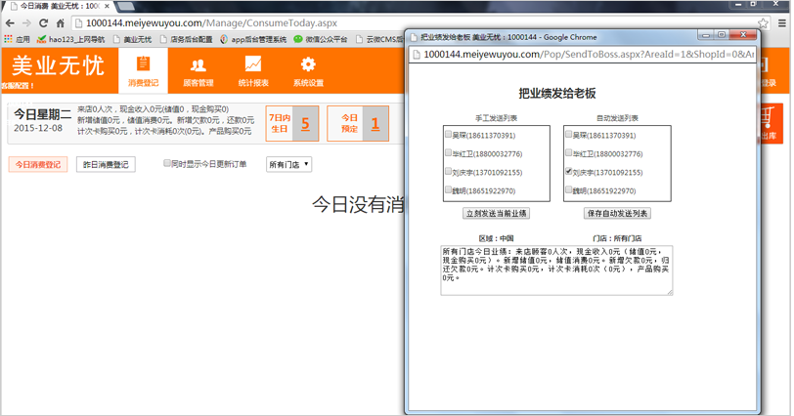Open the browser home page icon

tap(61, 23)
